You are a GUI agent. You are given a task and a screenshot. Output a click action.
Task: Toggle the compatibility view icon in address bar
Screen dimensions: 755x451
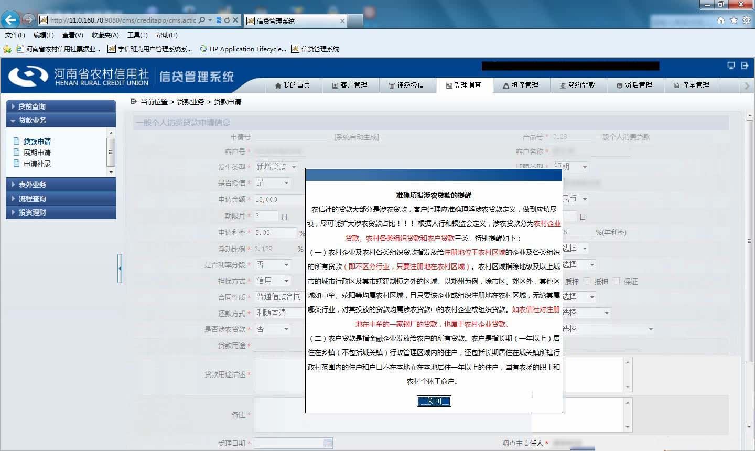point(219,20)
